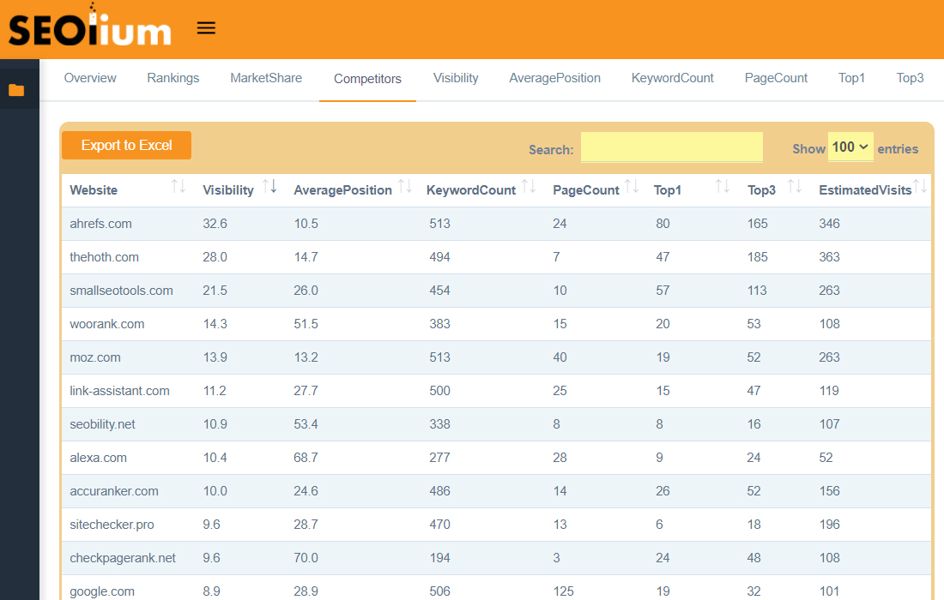This screenshot has height=600, width=944.
Task: Click thehoth.com Top3 value 185
Action: [x=758, y=257]
